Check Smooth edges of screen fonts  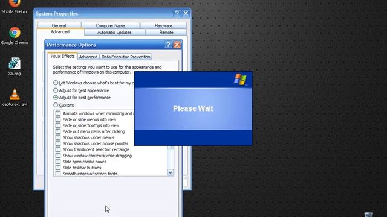pyautogui.click(x=58, y=174)
